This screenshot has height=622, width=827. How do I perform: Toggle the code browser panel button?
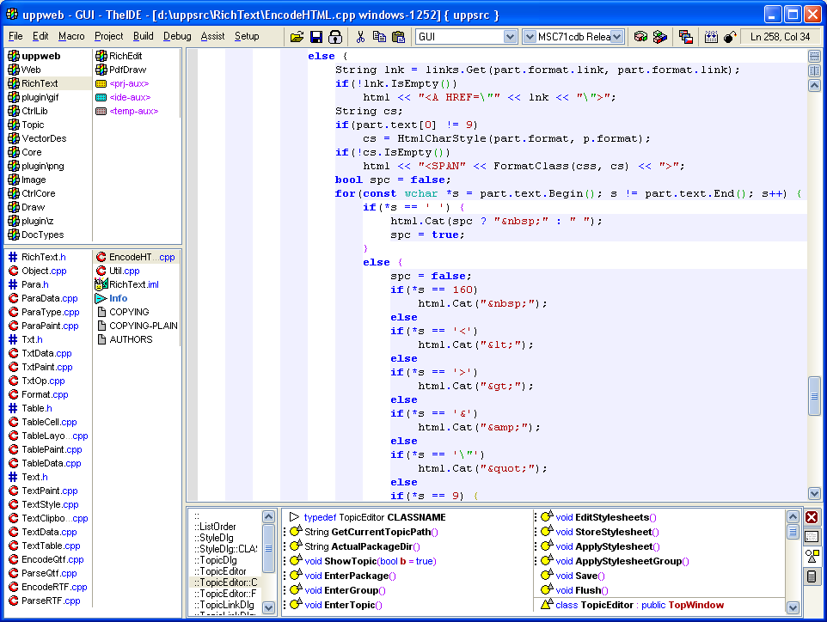pyautogui.click(x=812, y=557)
